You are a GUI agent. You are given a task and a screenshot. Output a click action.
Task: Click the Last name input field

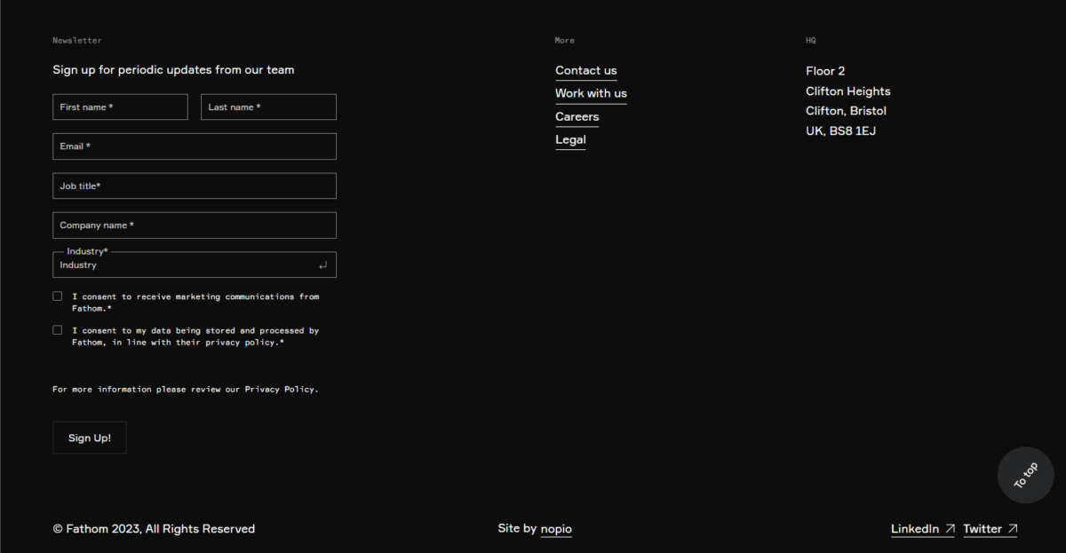pos(268,107)
